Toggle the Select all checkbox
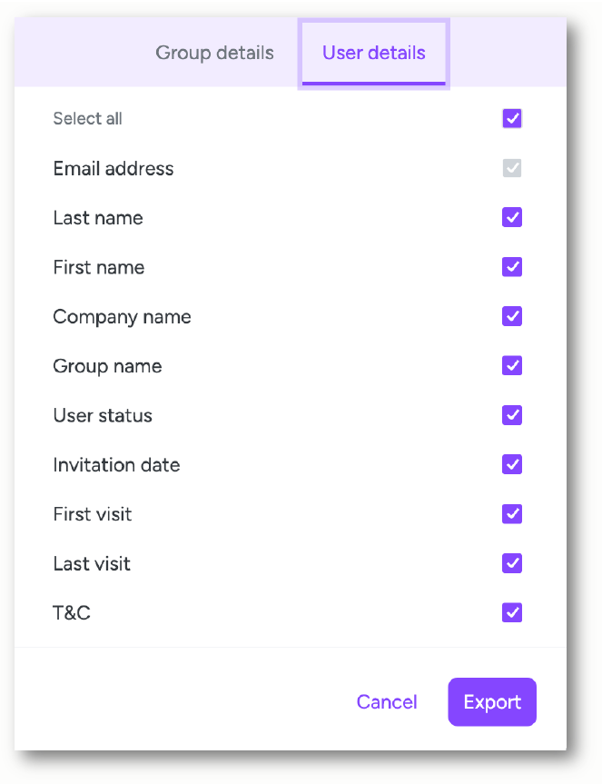This screenshot has width=602, height=784. point(512,119)
